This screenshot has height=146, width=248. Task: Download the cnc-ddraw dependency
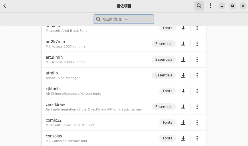point(183,107)
